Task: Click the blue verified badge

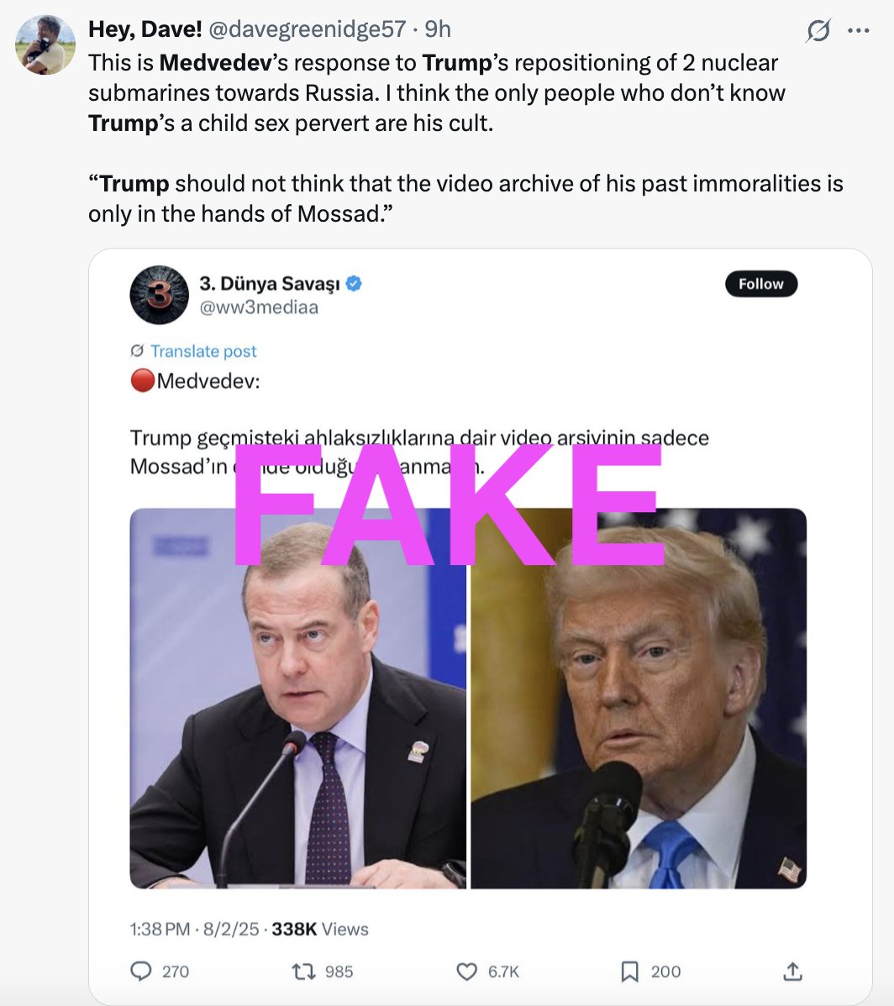Action: [x=354, y=283]
